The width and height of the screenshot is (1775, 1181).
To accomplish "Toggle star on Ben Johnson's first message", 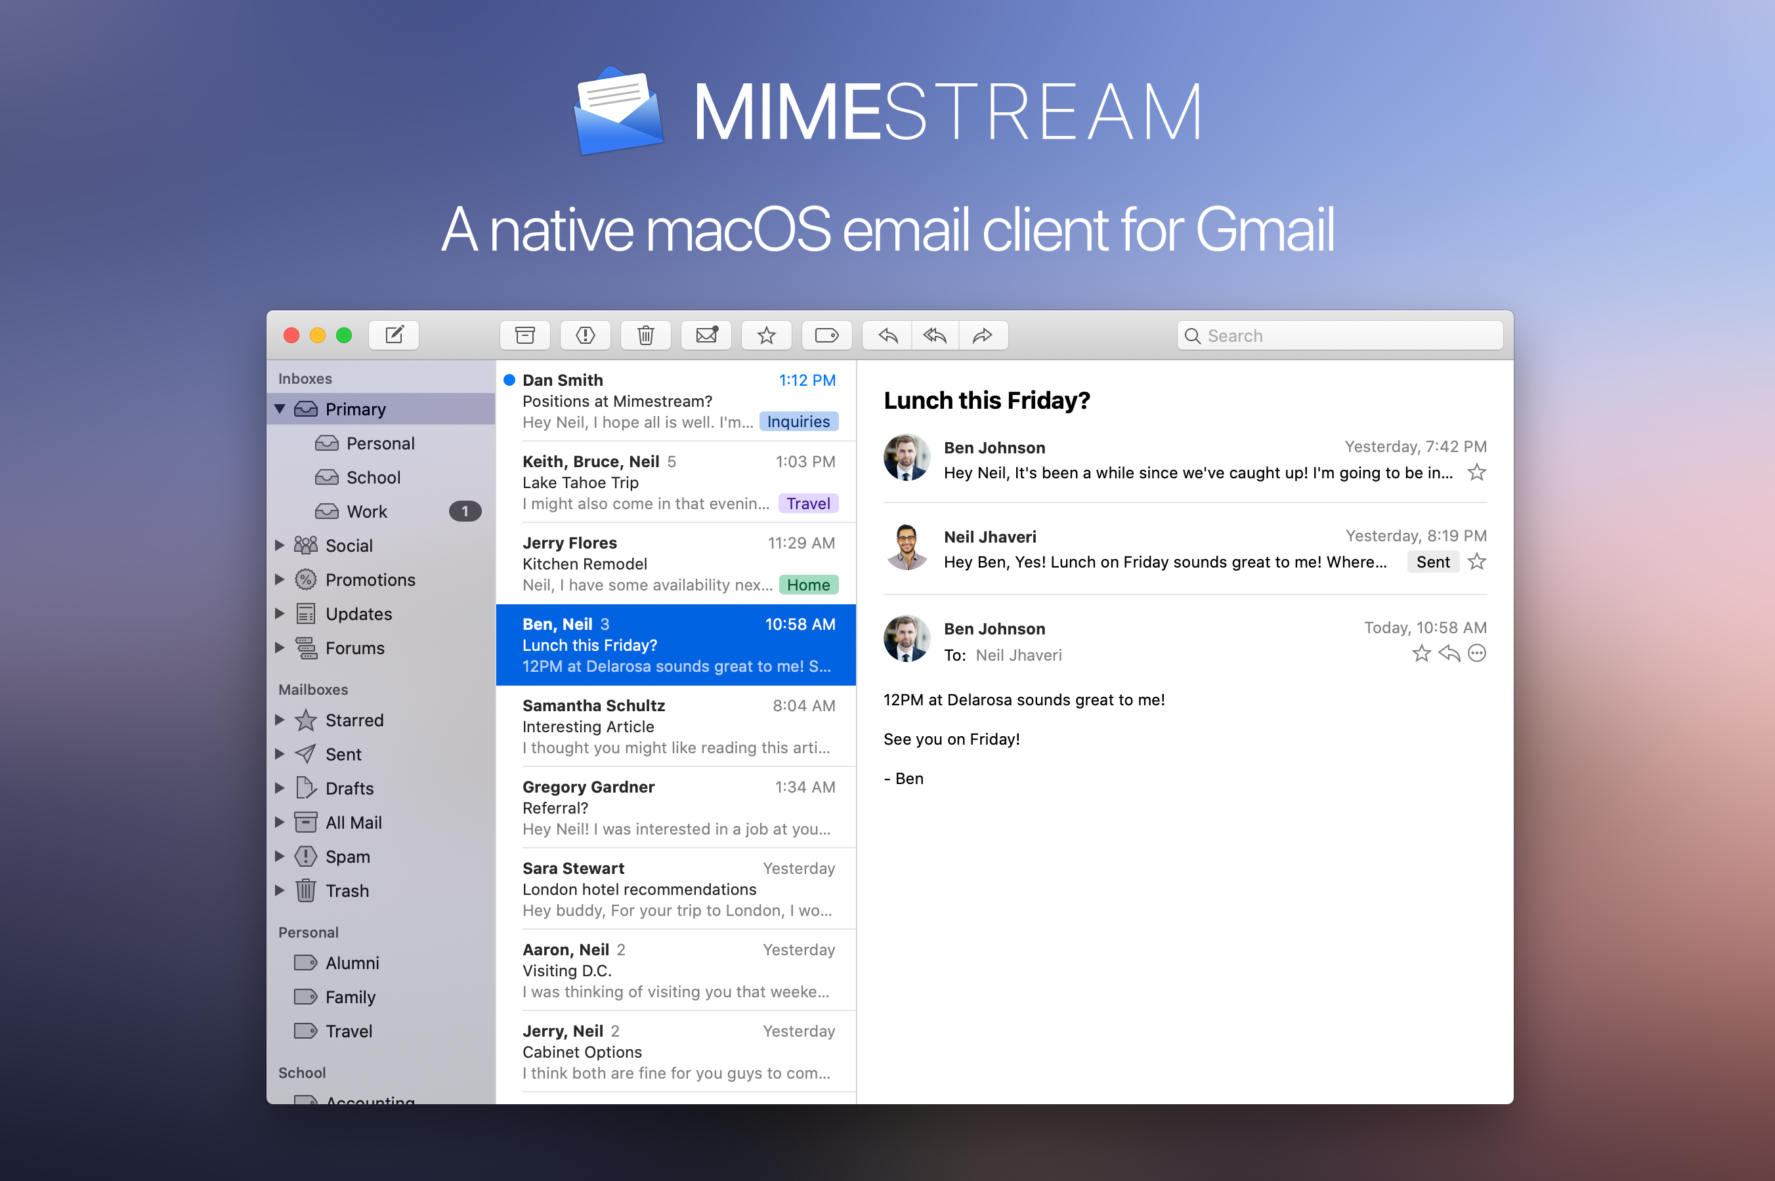I will pyautogui.click(x=1477, y=473).
